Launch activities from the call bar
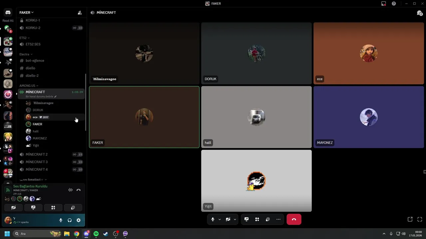The image size is (426, 239). [x=257, y=219]
